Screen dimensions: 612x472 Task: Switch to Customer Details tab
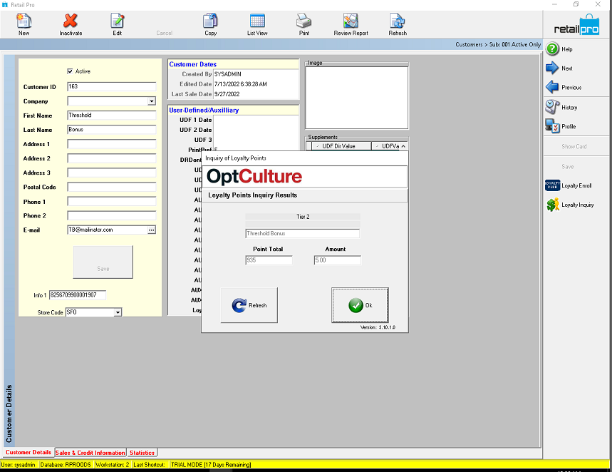tap(28, 452)
